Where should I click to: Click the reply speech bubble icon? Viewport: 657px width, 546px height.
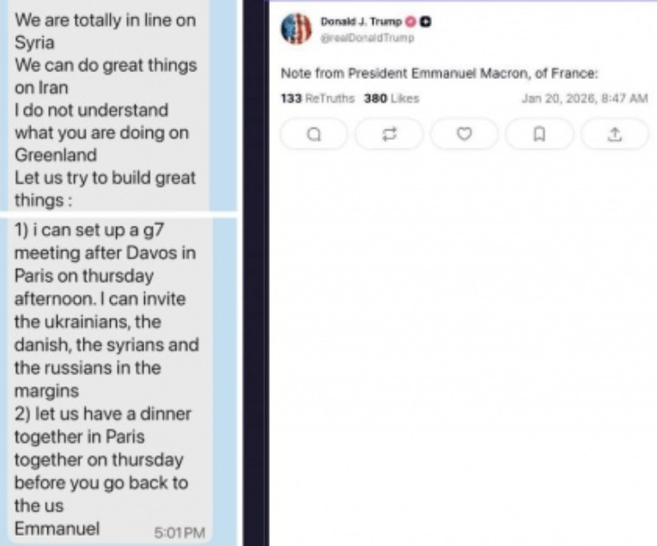pos(313,134)
